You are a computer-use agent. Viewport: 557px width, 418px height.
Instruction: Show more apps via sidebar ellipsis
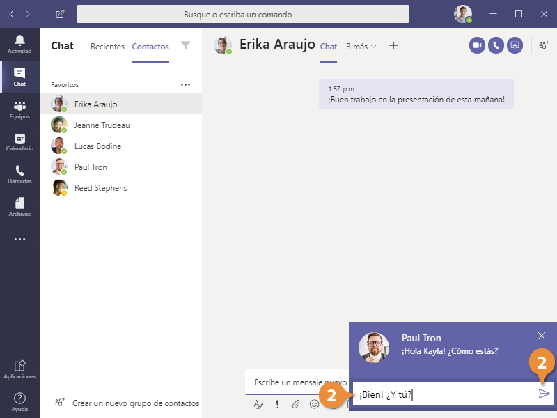pyautogui.click(x=19, y=239)
